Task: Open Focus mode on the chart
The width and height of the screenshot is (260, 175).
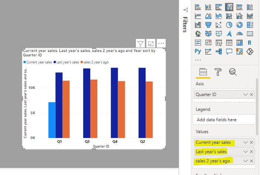Action: coord(151,43)
